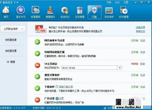The height and width of the screenshot is (110, 152).
Task: Click red status icon for IE主页锁定
Action: [37, 65]
